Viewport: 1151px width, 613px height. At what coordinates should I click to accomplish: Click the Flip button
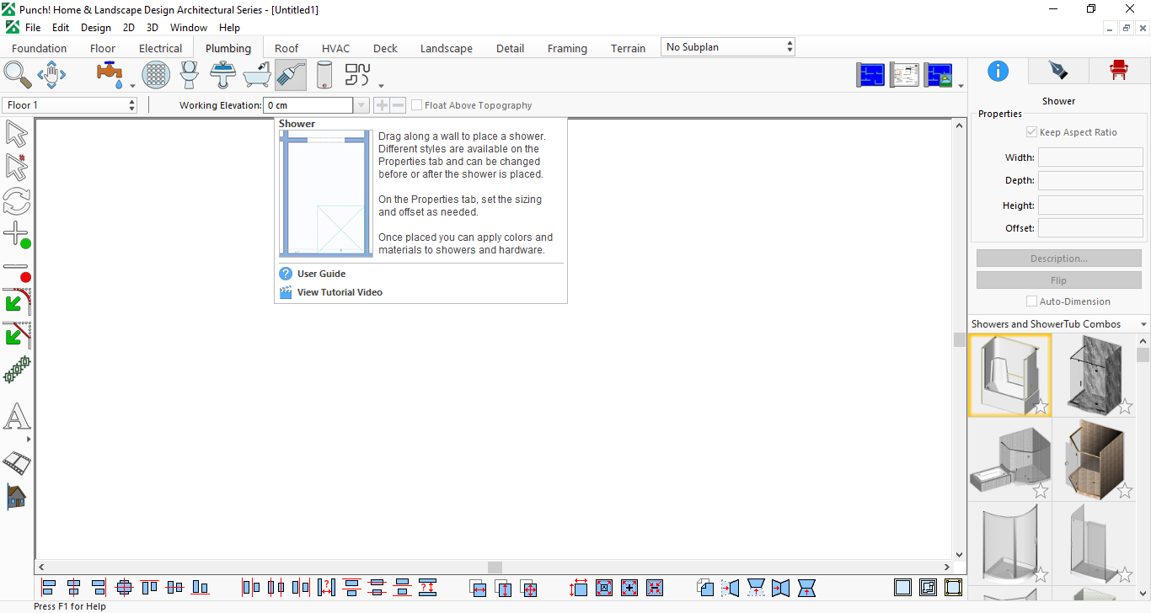pos(1059,280)
